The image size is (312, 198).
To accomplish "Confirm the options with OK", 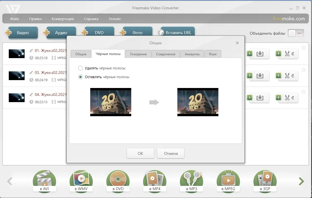I will pyautogui.click(x=141, y=153).
